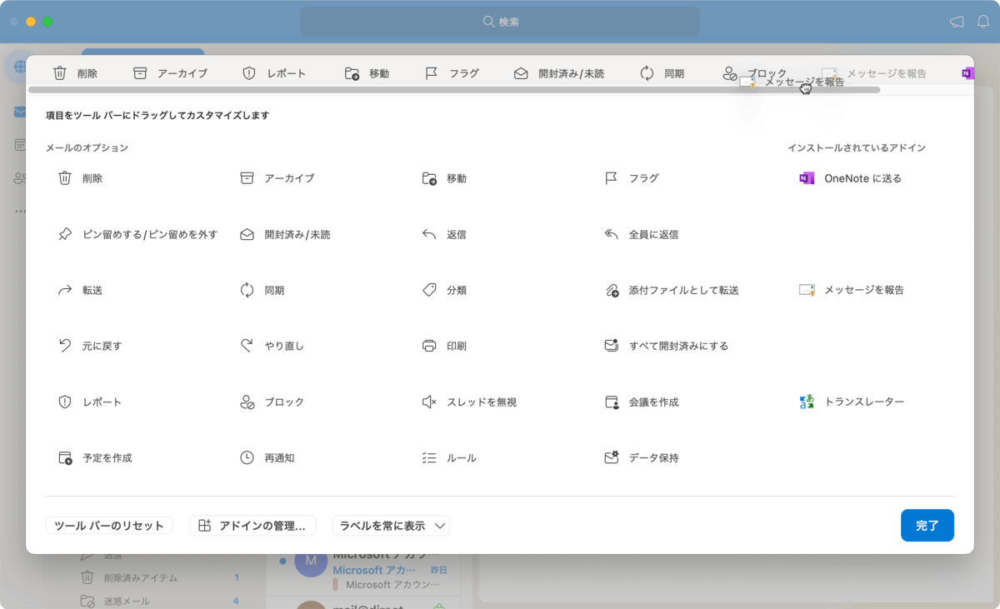Viewport: 1000px width, 609px height.
Task: Open the megaphone announcements icon in title bar
Action: tap(957, 22)
